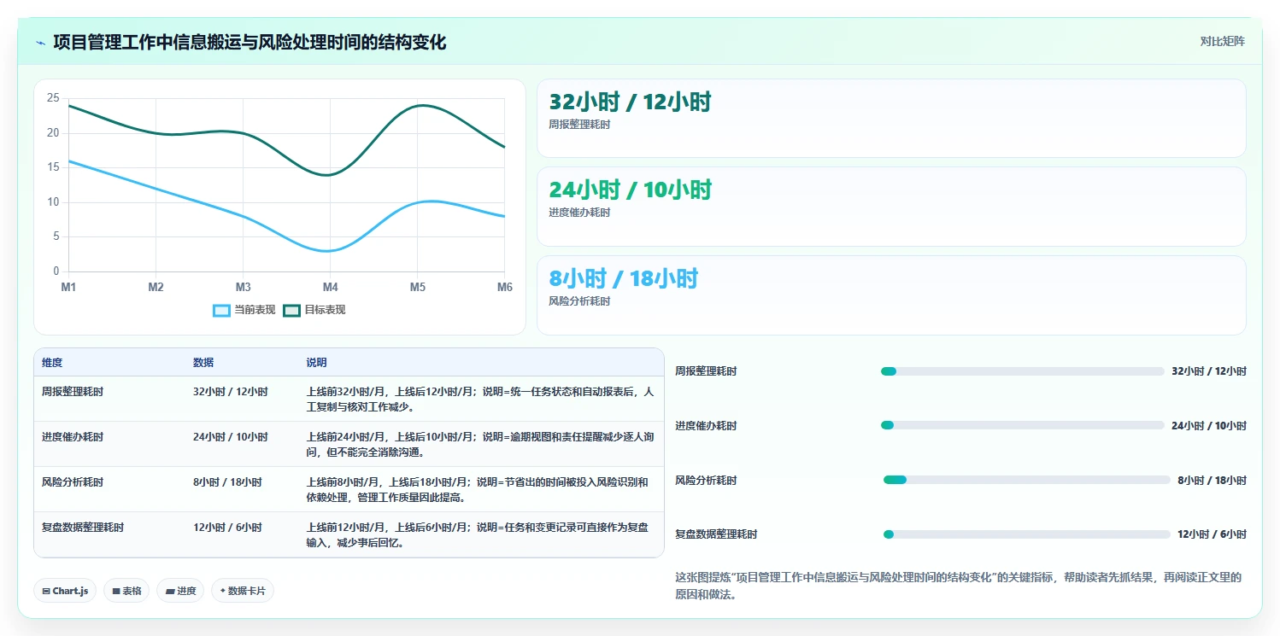Image resolution: width=1280 pixels, height=636 pixels.
Task: Toggle the 目标表现 legend color box
Action: [291, 310]
